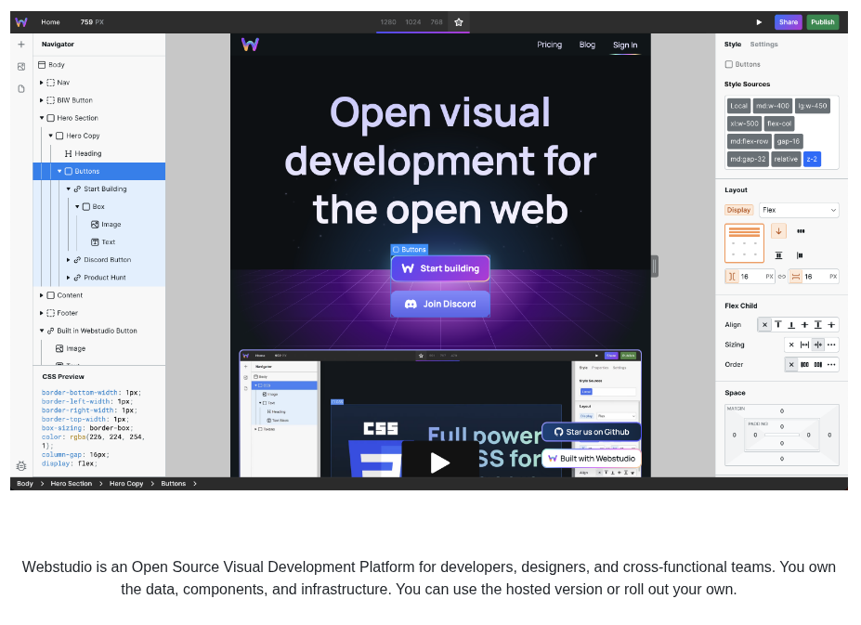
Task: Switch to the Style tab
Action: 733,45
